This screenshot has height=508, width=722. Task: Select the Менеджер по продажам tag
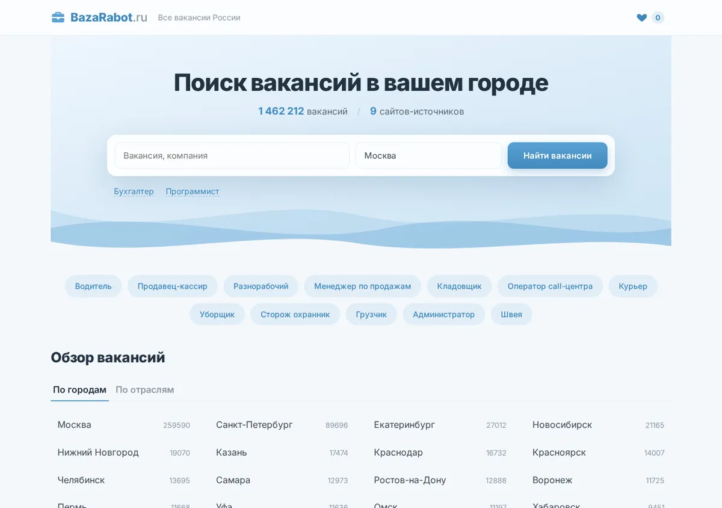point(362,286)
